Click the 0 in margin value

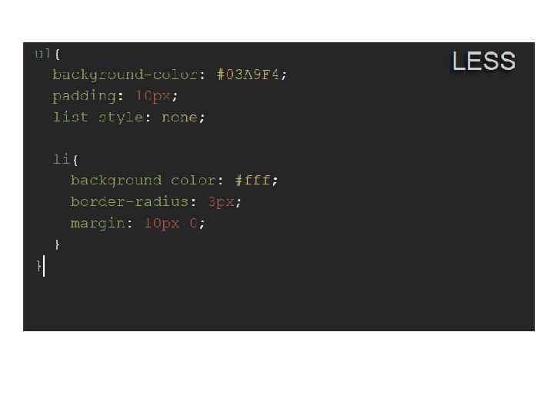tap(193, 223)
